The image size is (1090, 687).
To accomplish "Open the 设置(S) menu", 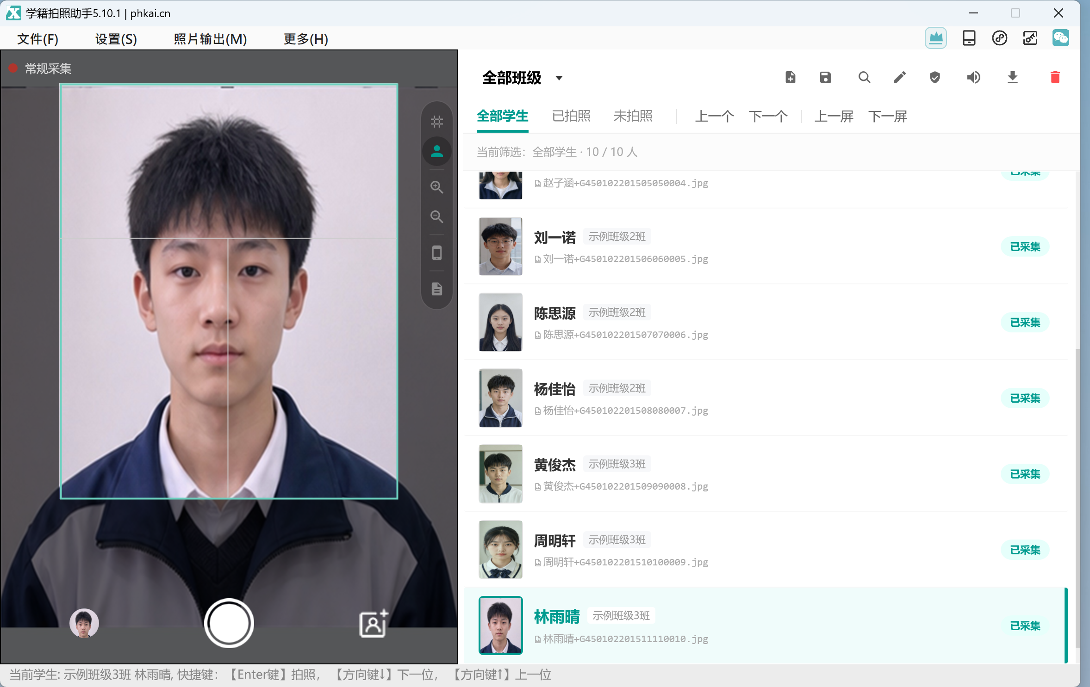I will click(116, 39).
